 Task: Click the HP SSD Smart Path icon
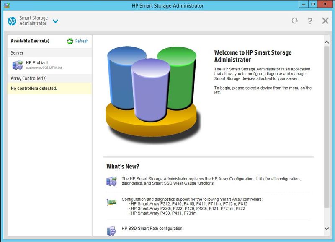point(111,229)
